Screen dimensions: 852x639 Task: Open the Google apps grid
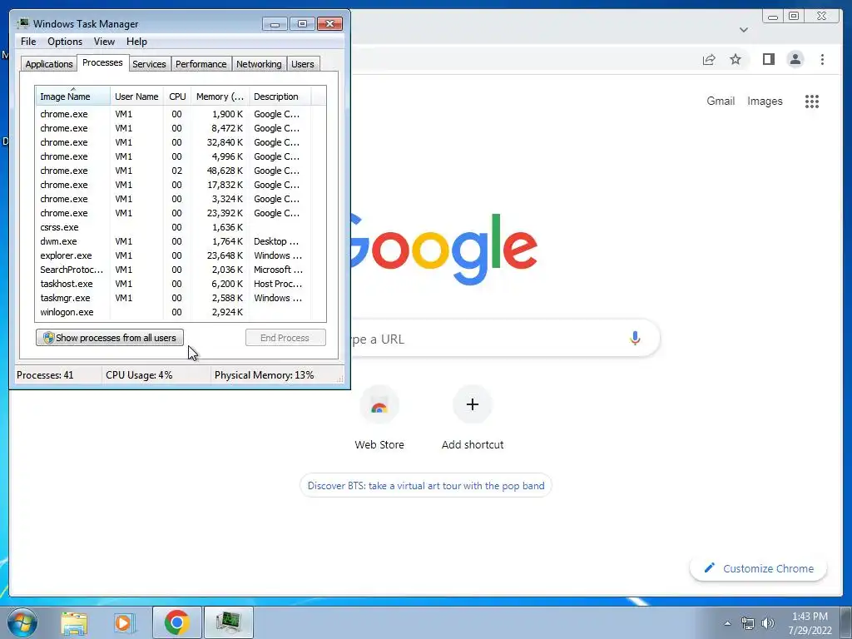(x=812, y=101)
